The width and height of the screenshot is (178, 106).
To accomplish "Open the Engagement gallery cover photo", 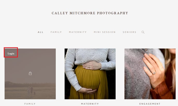I will click(150, 74).
